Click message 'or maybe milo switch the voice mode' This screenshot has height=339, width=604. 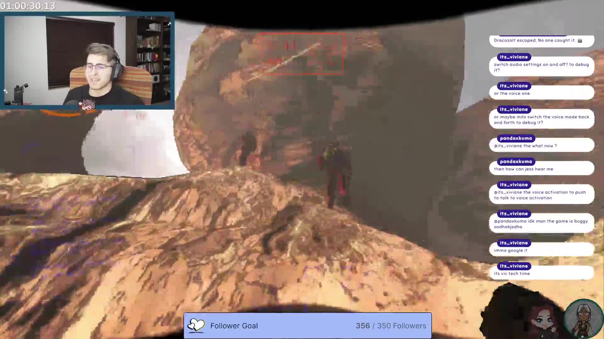tap(541, 120)
